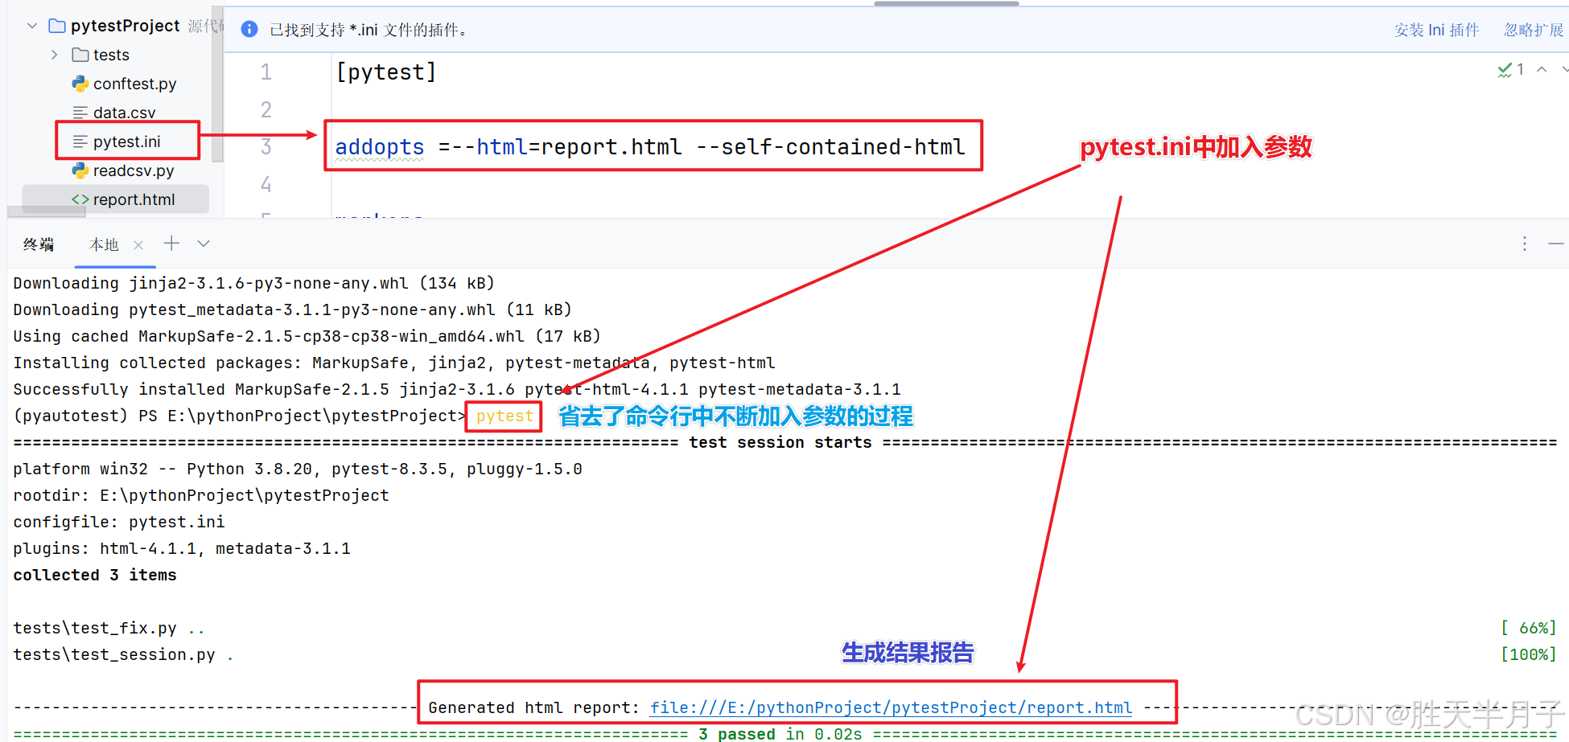Click readcsv.py Python file icon
This screenshot has height=742, width=1569.
point(80,170)
